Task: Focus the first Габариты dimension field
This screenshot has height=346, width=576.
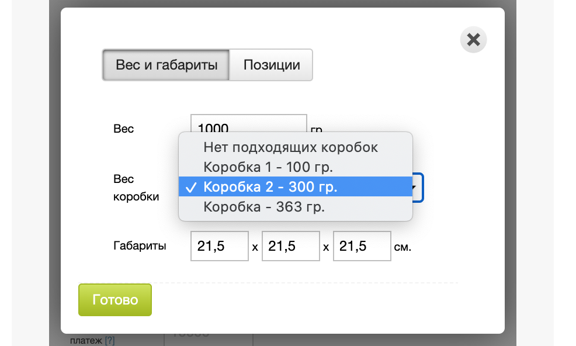Action: (220, 246)
